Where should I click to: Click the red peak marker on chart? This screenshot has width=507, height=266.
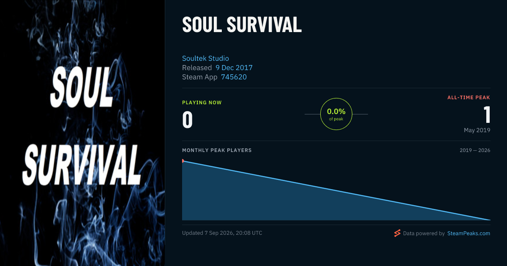pyautogui.click(x=183, y=161)
